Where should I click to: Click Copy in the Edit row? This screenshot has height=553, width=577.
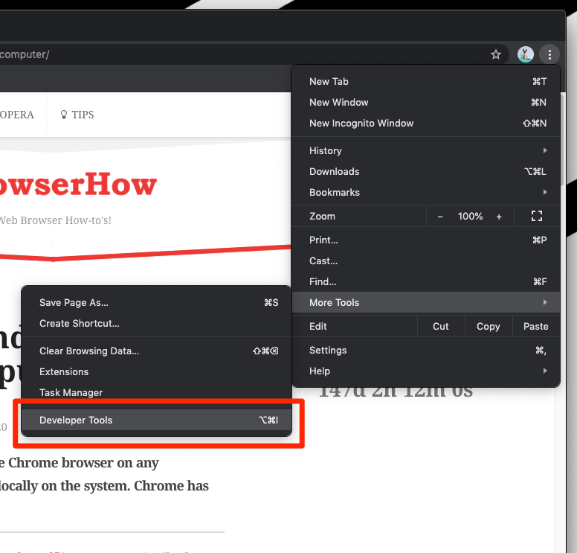pos(489,327)
